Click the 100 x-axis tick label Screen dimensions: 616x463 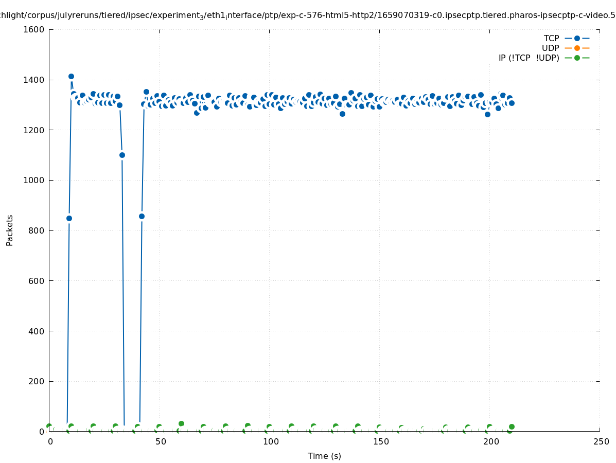(271, 441)
